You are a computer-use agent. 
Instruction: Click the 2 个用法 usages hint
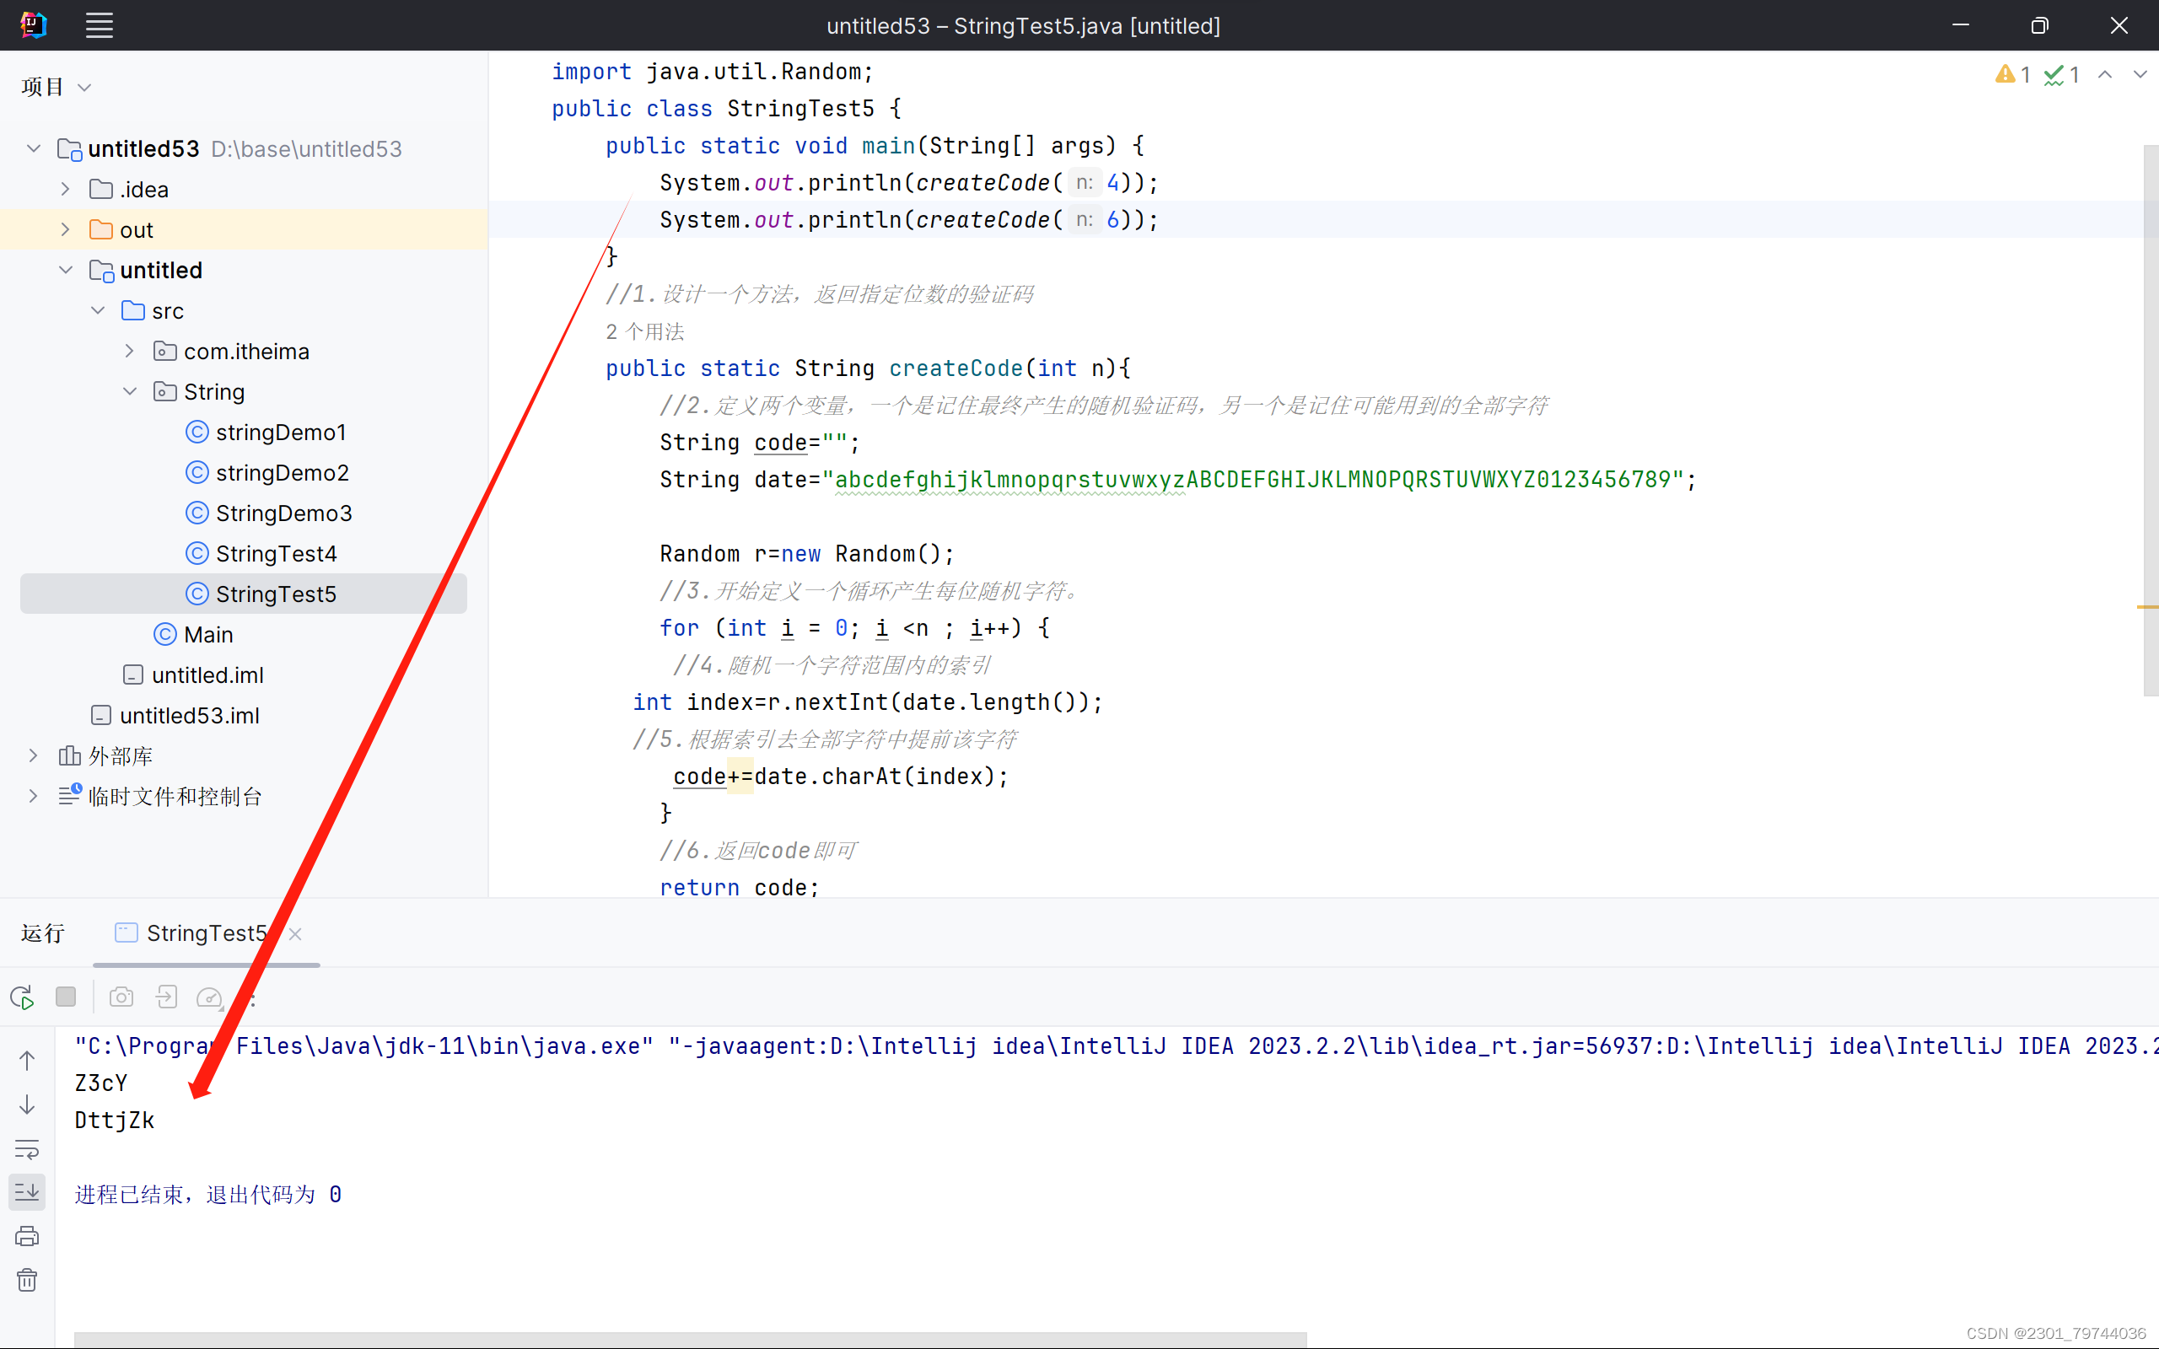pos(645,332)
